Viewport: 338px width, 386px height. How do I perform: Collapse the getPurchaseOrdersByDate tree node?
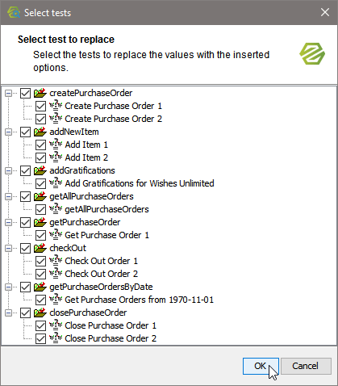pyautogui.click(x=8, y=287)
